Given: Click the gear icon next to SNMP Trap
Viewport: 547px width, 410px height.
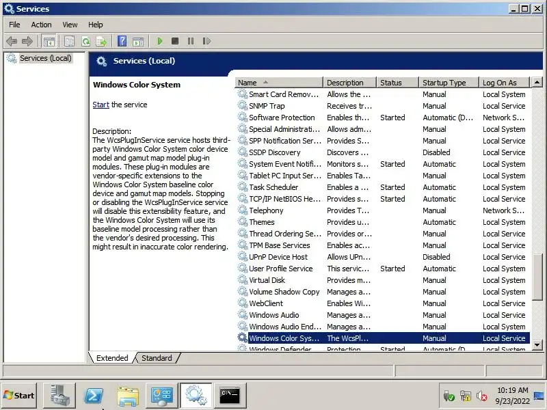Looking at the screenshot, I should 242,106.
